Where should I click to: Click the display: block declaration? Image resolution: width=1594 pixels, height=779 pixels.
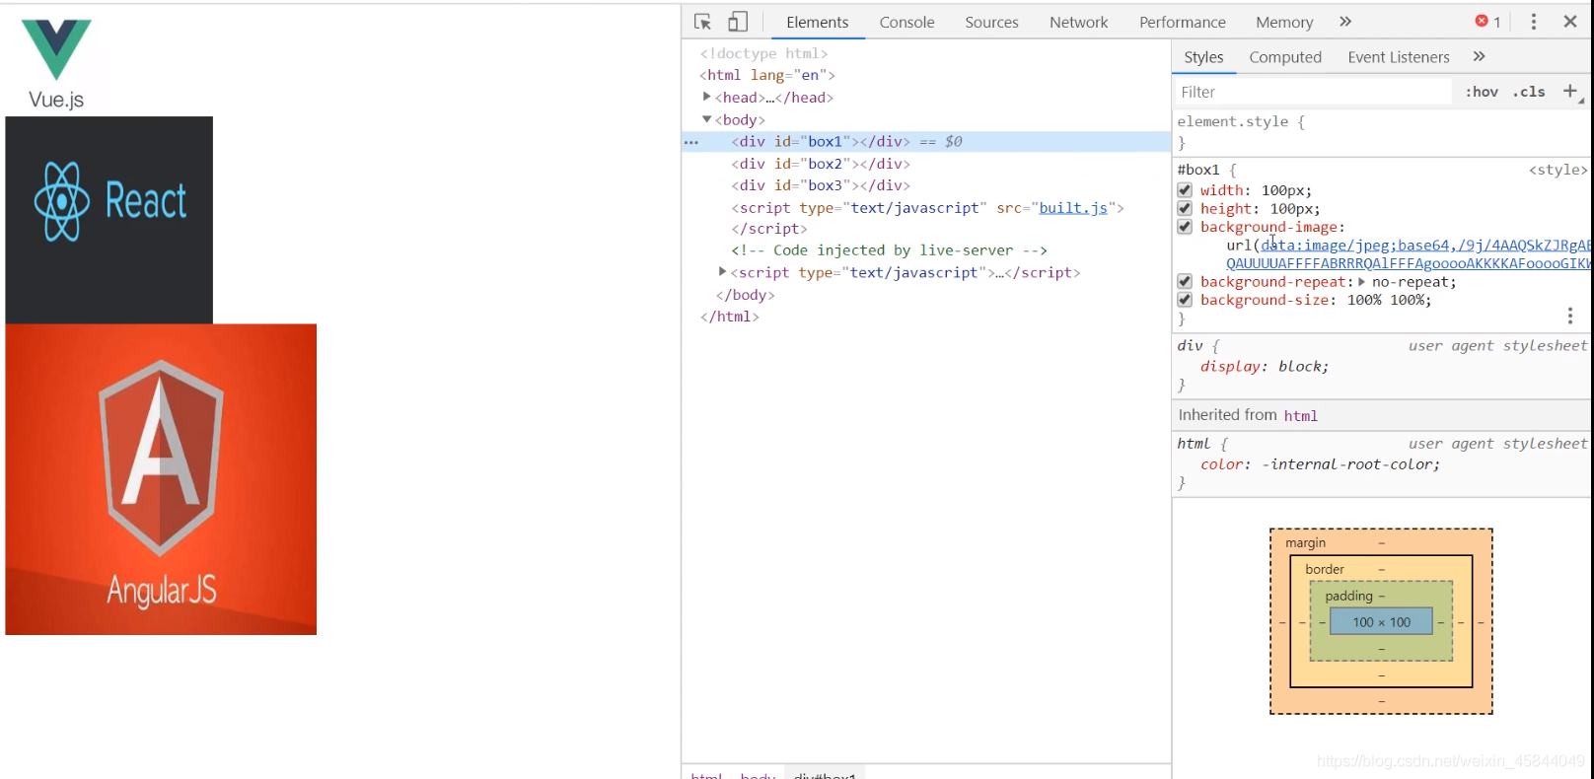(x=1265, y=366)
